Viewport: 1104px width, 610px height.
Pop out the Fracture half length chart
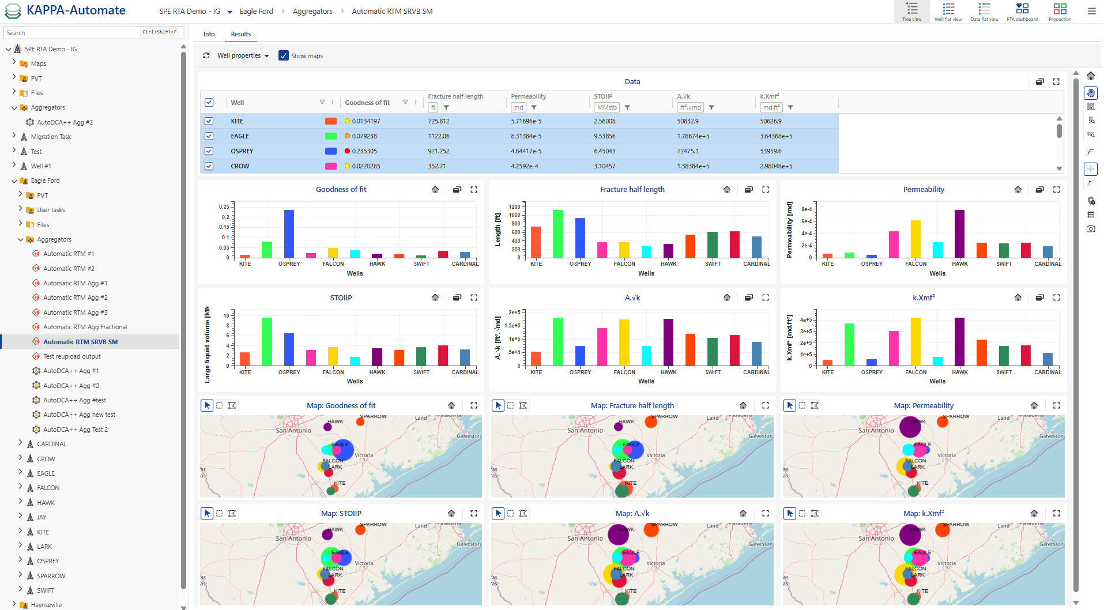point(749,190)
